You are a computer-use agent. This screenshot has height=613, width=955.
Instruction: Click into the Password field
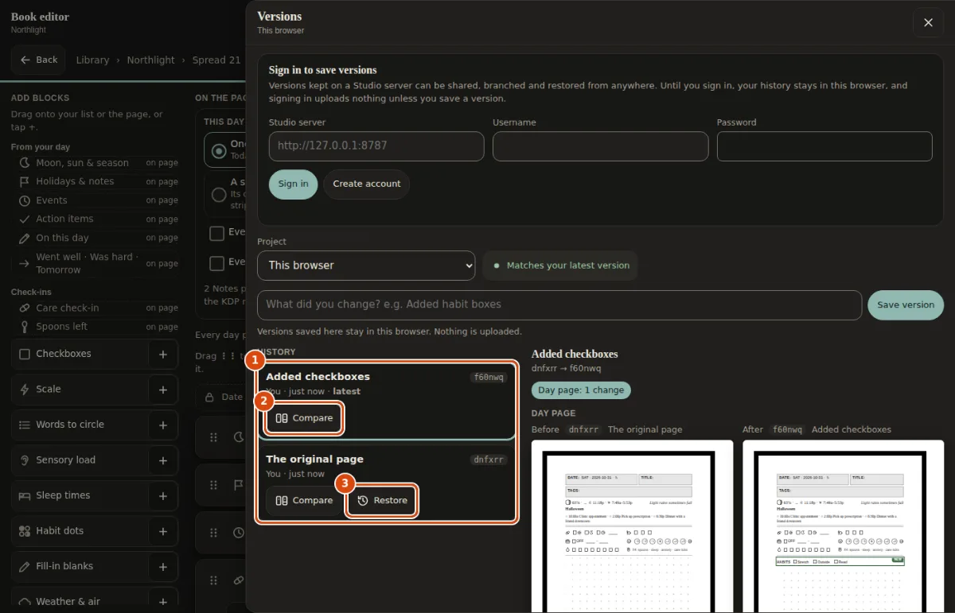(824, 146)
